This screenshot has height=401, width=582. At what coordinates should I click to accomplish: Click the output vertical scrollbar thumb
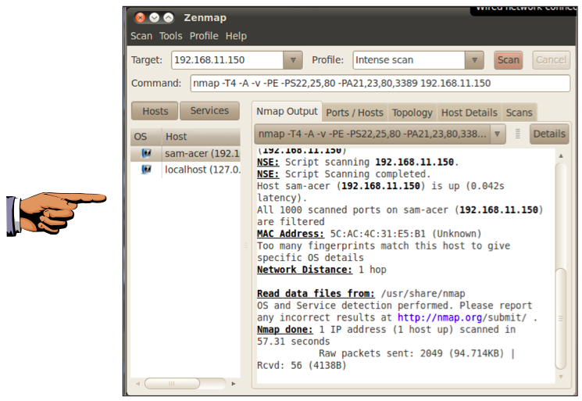(560, 319)
